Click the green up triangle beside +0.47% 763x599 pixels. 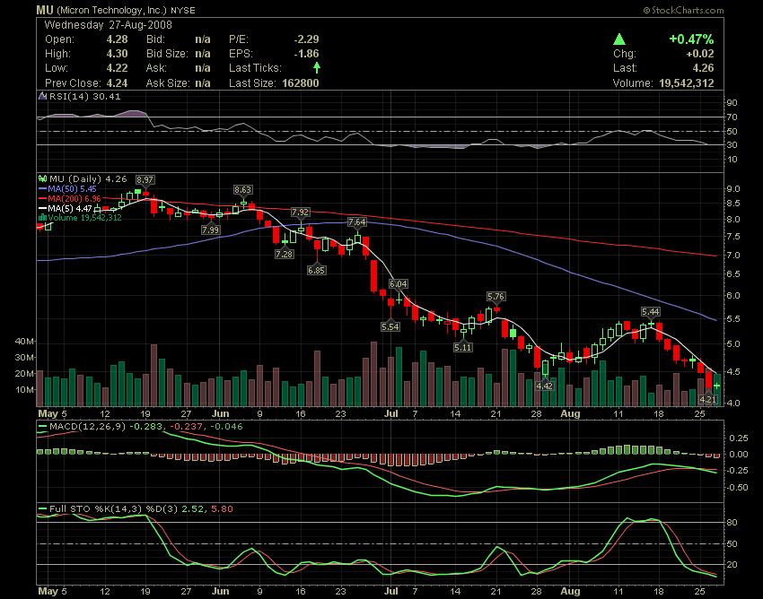[x=619, y=39]
